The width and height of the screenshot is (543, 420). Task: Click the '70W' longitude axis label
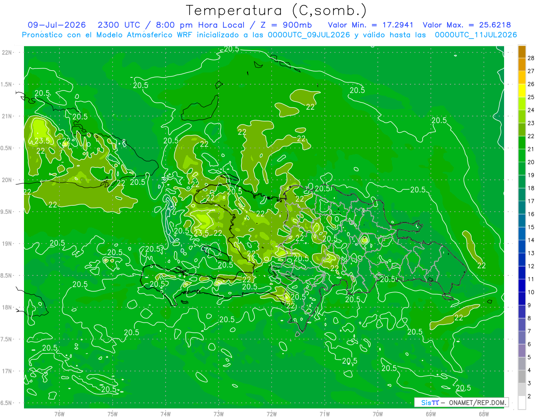pyautogui.click(x=378, y=414)
